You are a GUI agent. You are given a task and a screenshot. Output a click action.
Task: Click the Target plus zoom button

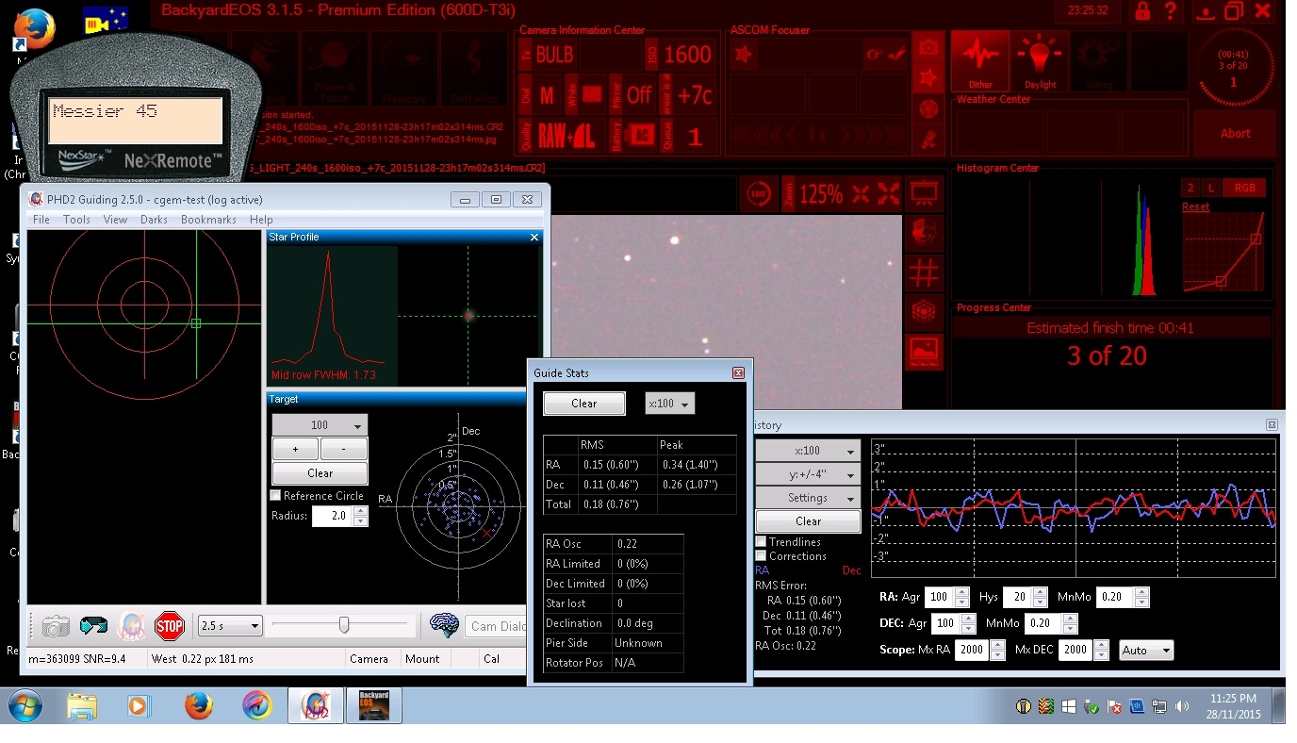[x=295, y=449]
